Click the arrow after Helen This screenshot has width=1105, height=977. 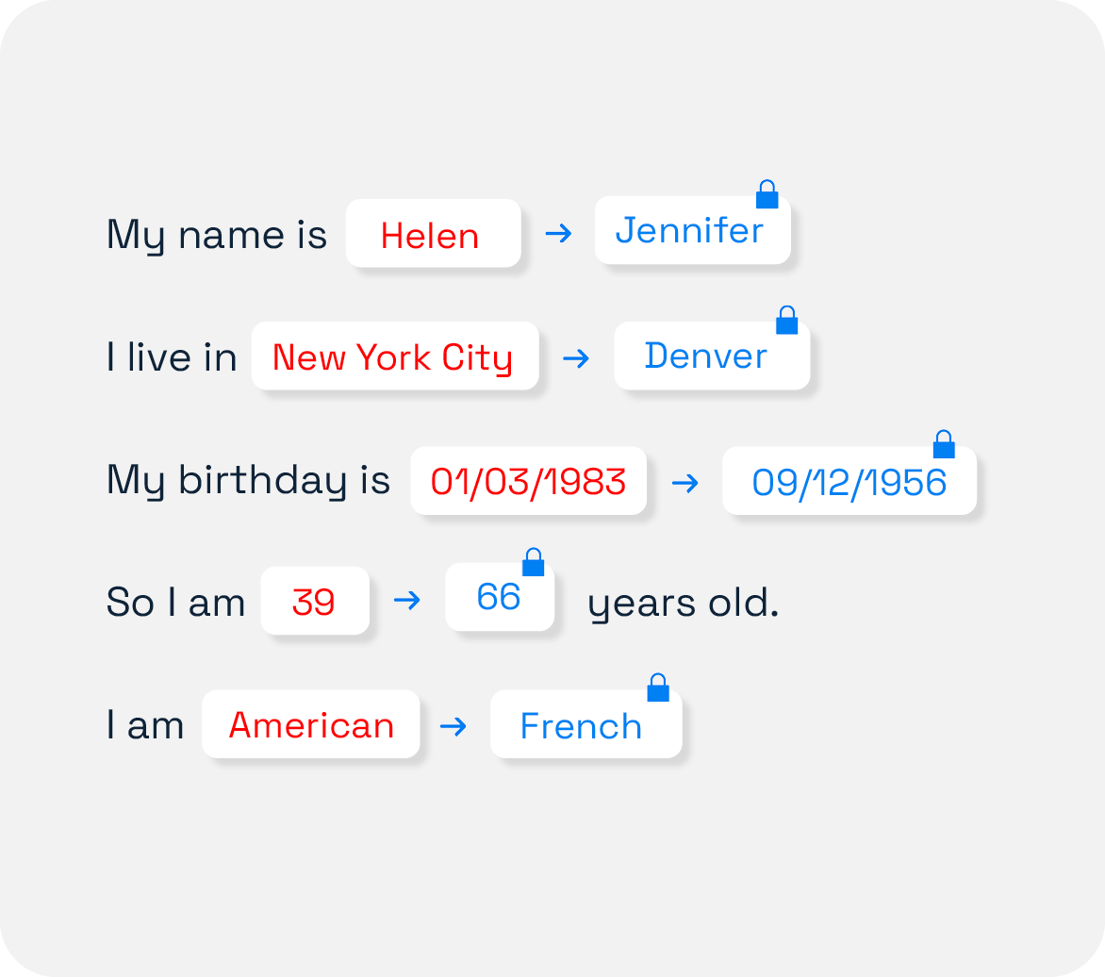coord(559,233)
